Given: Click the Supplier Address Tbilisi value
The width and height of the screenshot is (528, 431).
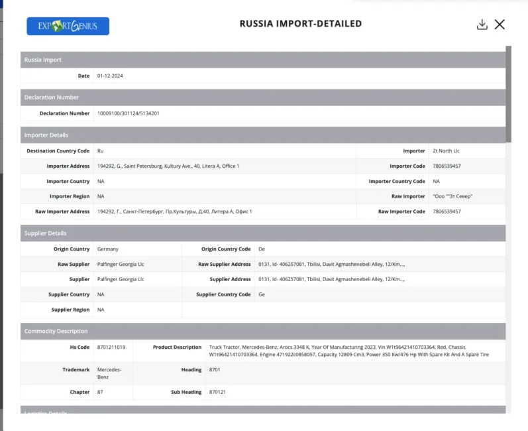Looking at the screenshot, I should (332, 279).
